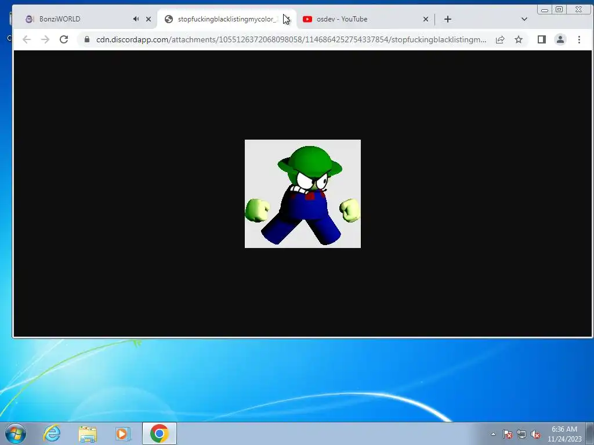This screenshot has height=445, width=594.
Task: Open the Chrome profile avatar
Action: pyautogui.click(x=560, y=39)
